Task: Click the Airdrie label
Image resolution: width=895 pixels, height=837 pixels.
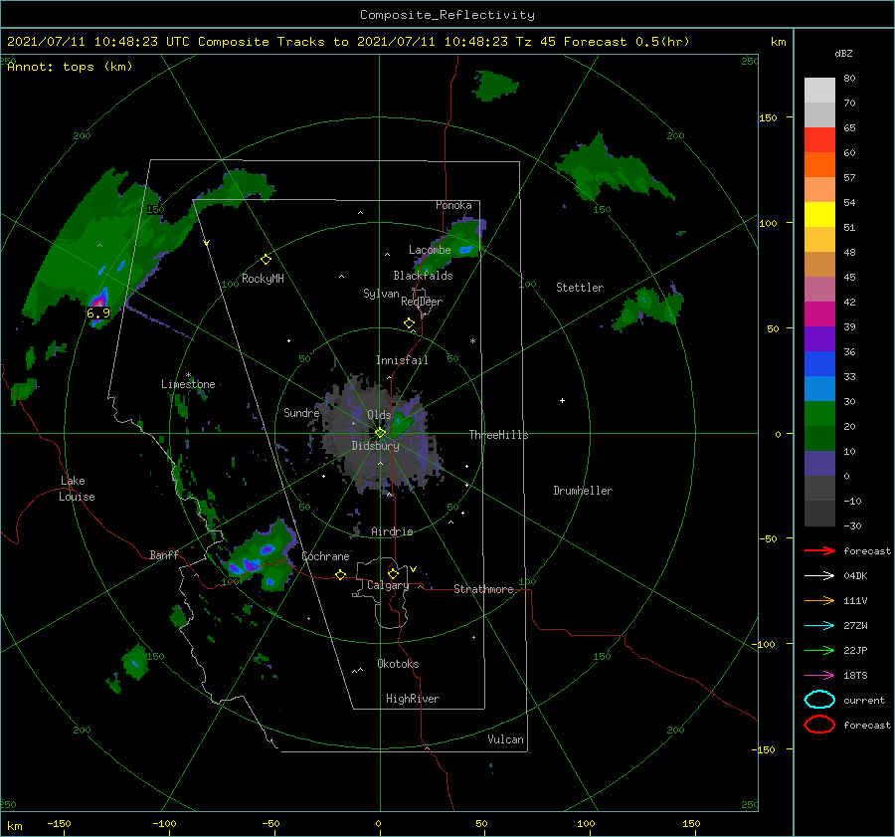Action: tap(392, 531)
